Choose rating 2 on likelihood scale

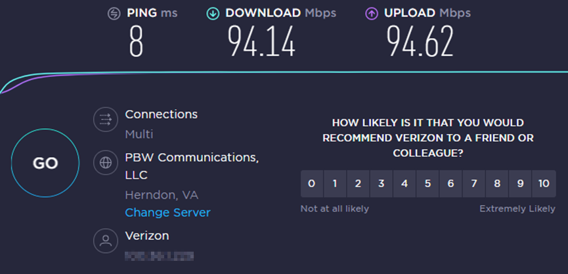358,184
